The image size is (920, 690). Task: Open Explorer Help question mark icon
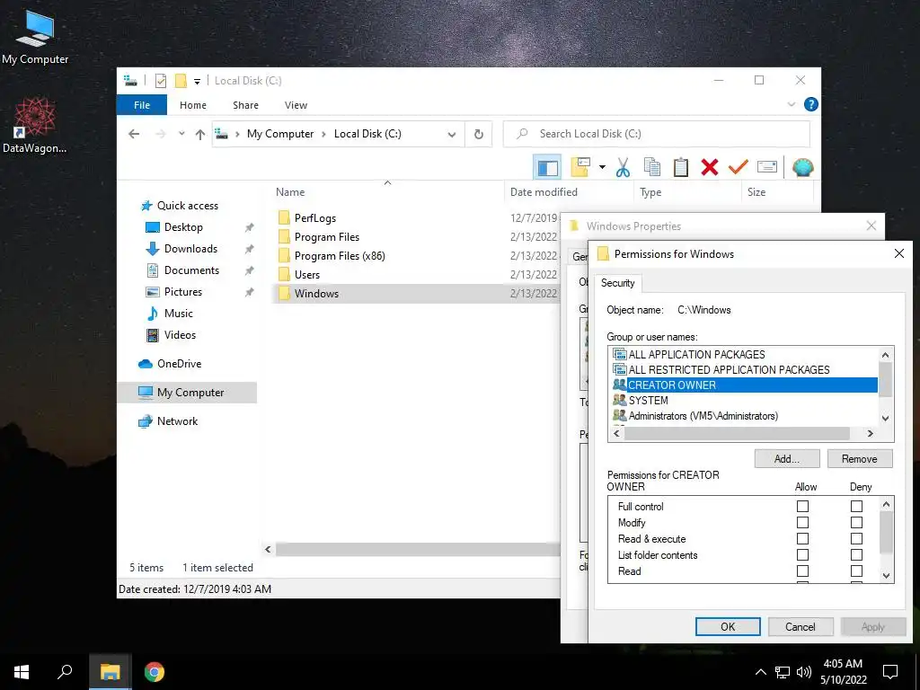pos(811,104)
